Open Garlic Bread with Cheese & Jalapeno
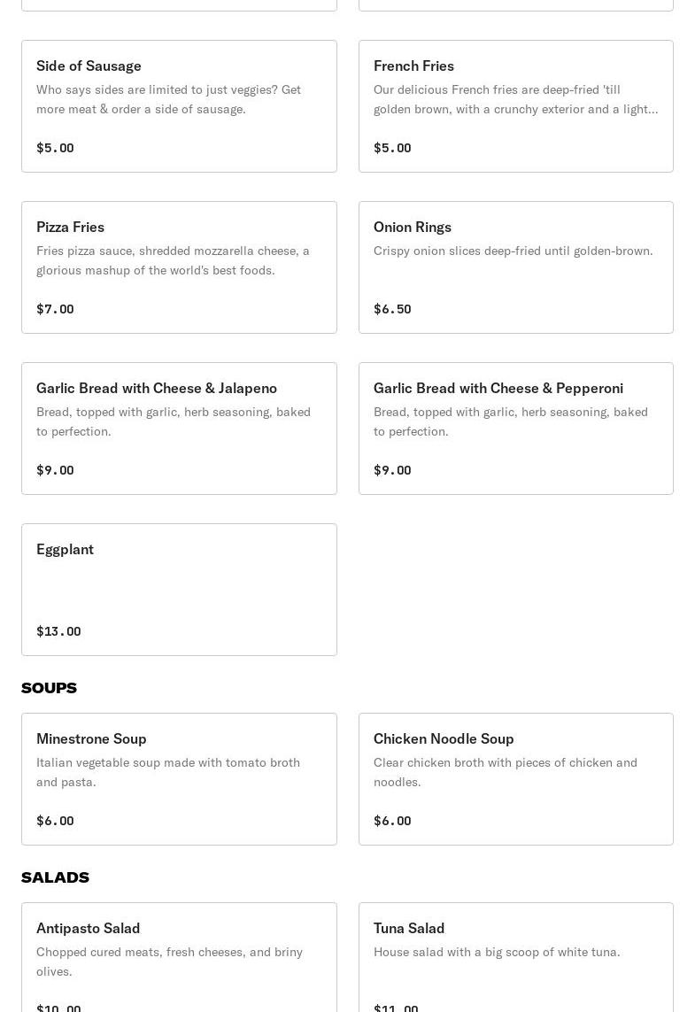 click(179, 429)
